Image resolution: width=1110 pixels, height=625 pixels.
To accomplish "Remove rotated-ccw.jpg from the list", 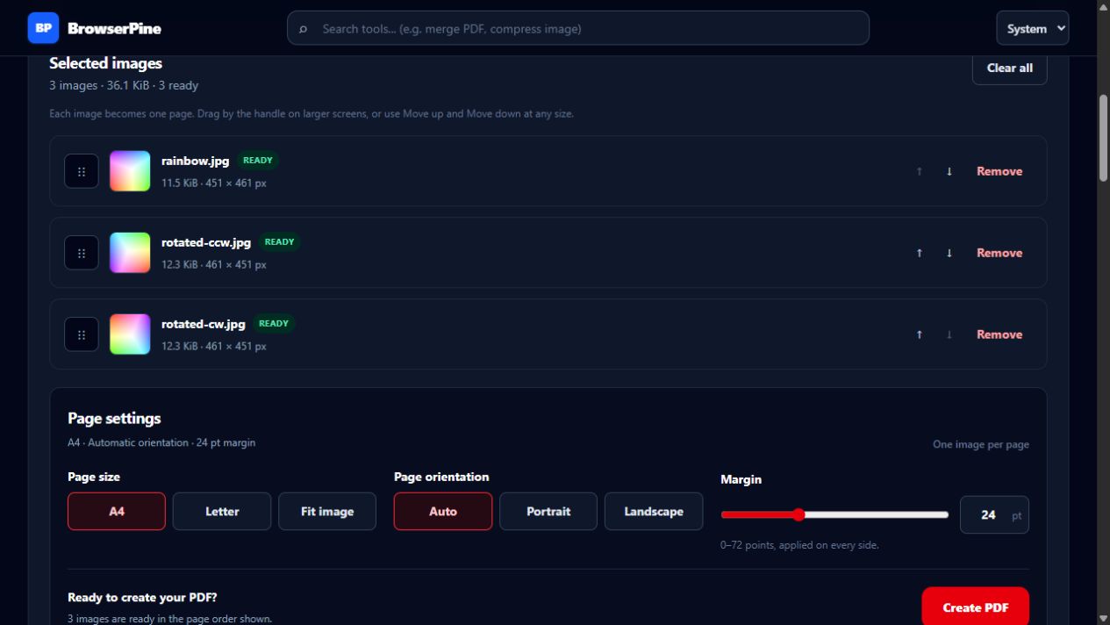I will pos(999,253).
